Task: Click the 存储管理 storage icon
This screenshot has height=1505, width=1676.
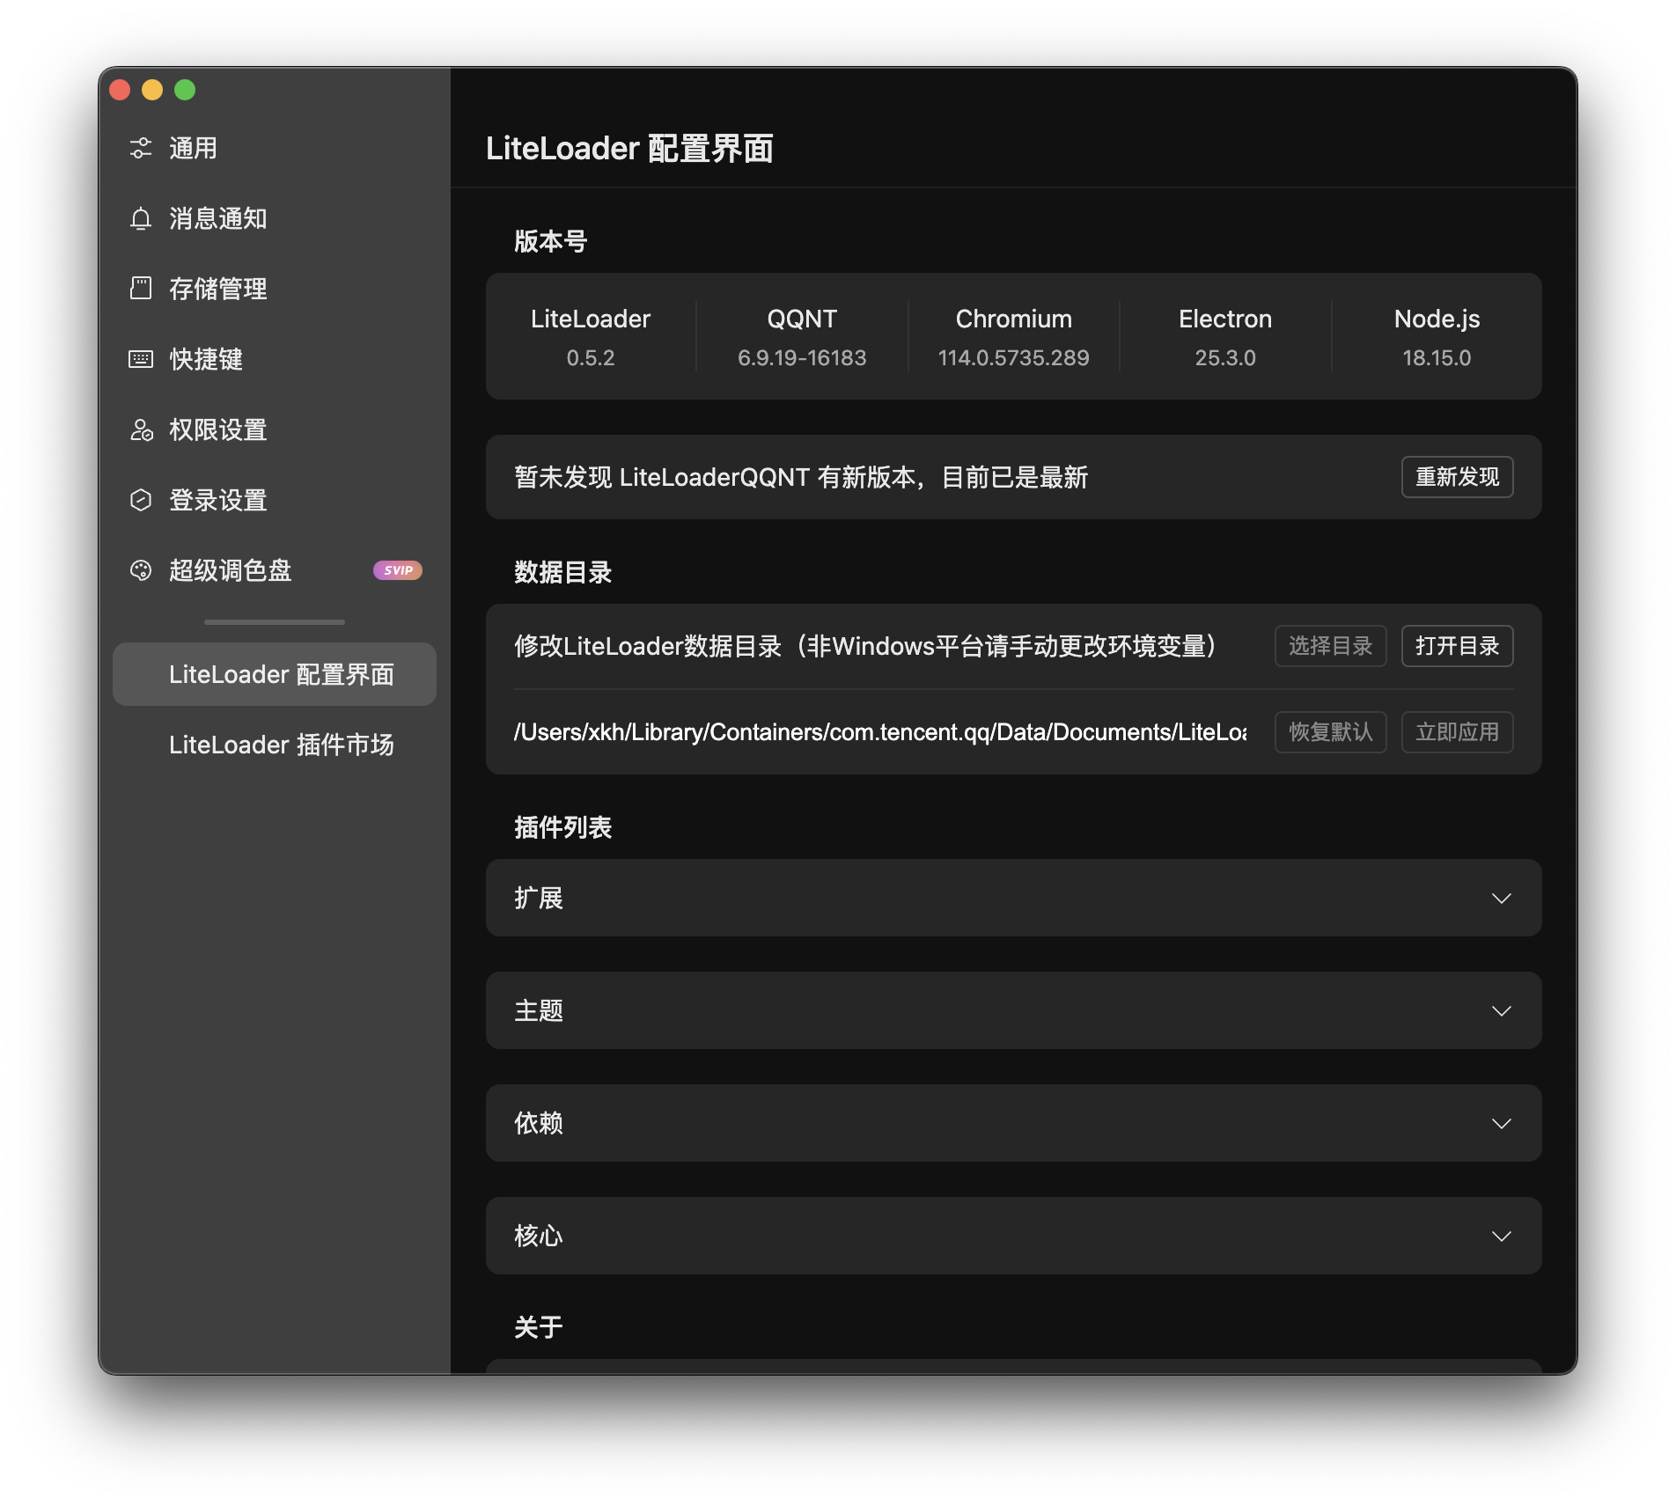Action: (142, 289)
